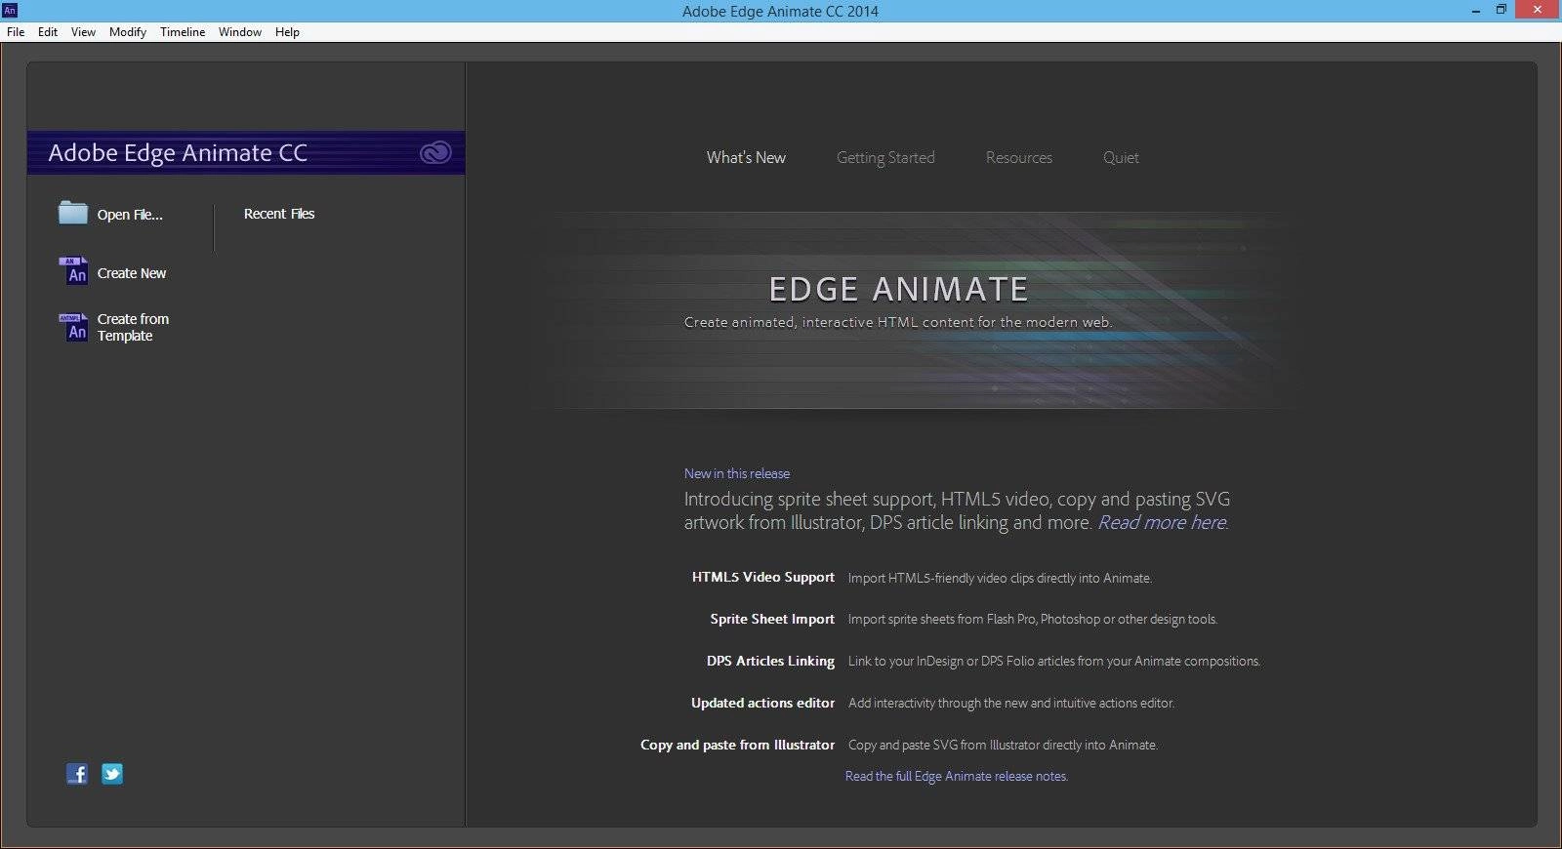Image resolution: width=1562 pixels, height=849 pixels.
Task: Open the Edit menu
Action: (48, 32)
